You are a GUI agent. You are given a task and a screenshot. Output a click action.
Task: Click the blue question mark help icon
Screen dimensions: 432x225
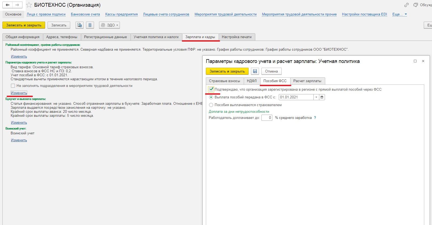[x=315, y=118]
